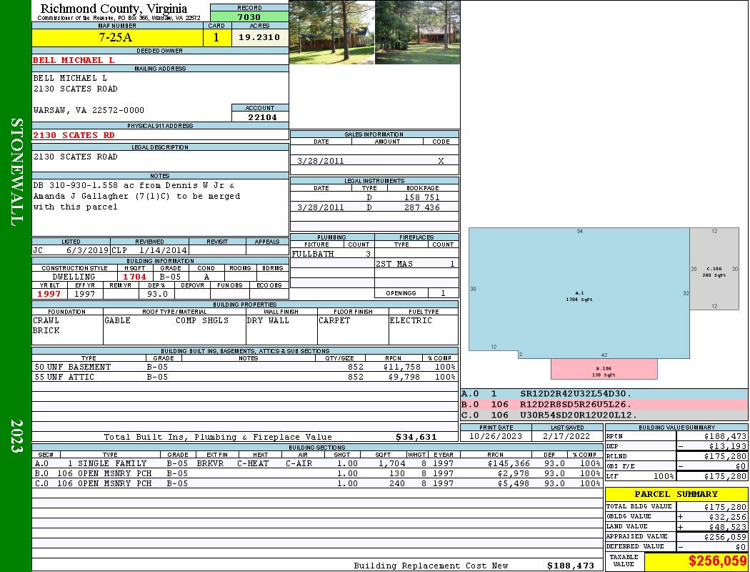Click APPRAISED VALUE $256,059
This screenshot has width=750, height=572.
tap(725, 537)
